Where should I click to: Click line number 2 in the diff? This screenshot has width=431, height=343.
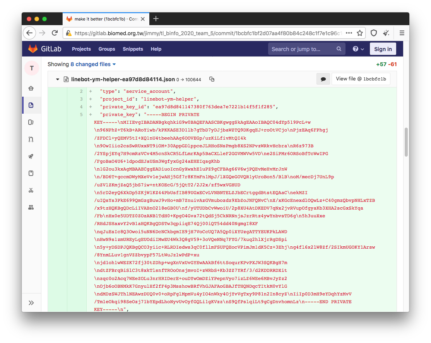pos(81,91)
